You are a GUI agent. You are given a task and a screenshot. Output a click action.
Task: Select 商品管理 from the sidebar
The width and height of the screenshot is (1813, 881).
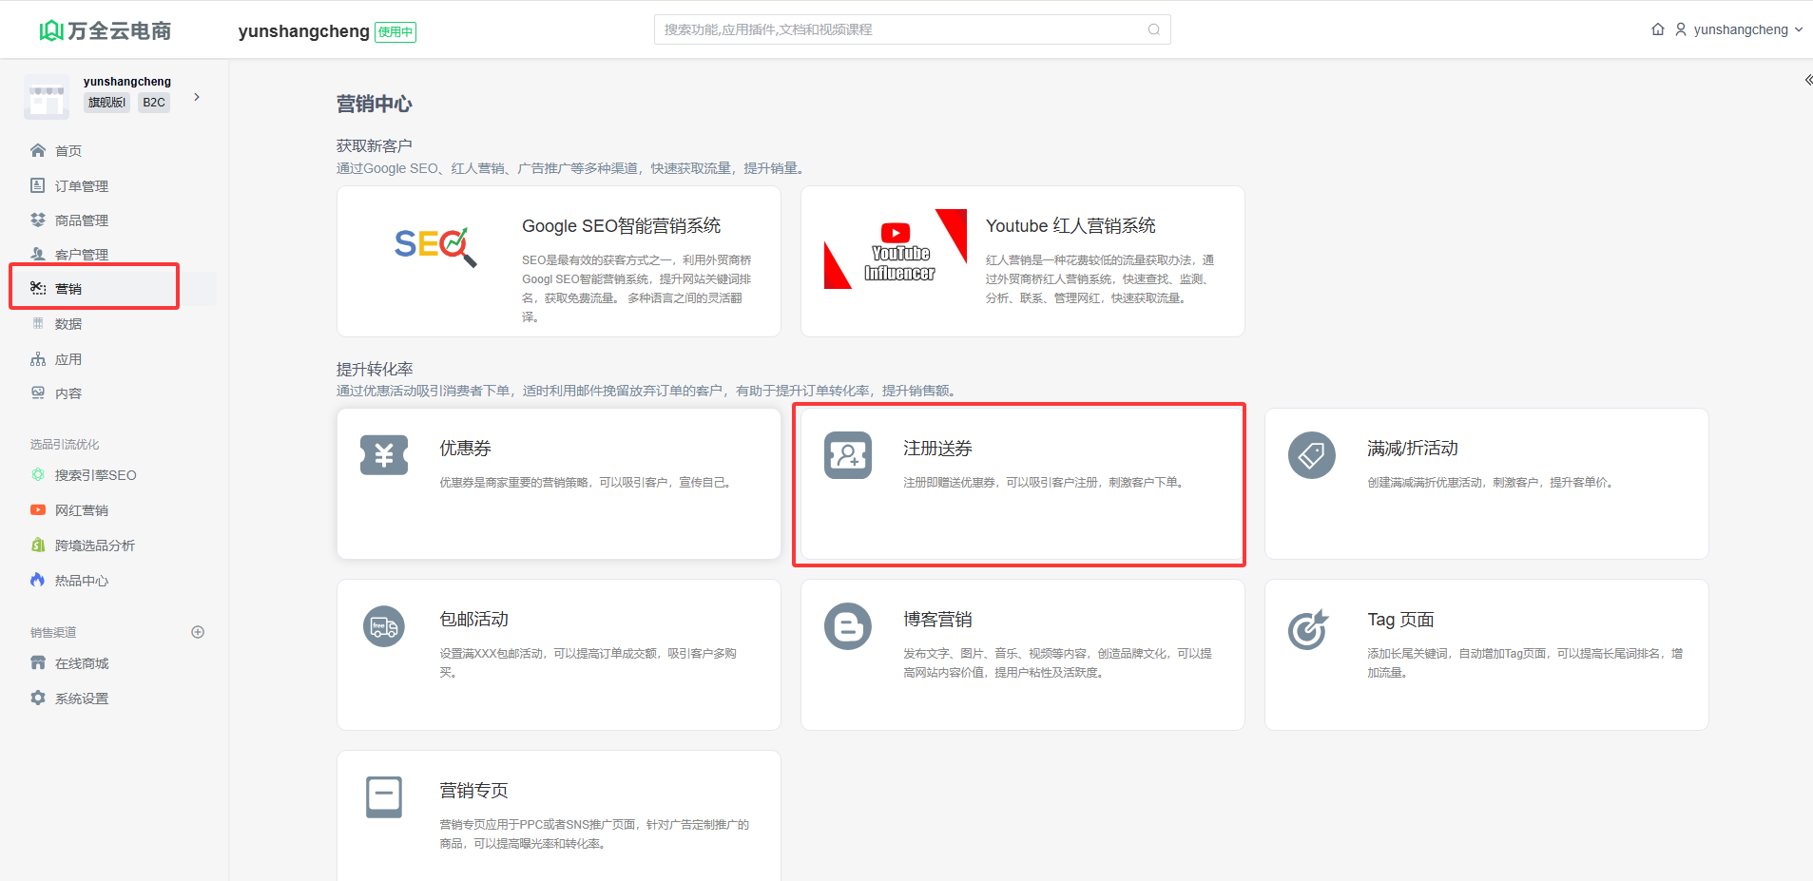[81, 220]
